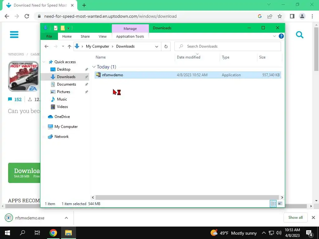
Task: Open Desktop in the navigation pane
Action: pyautogui.click(x=64, y=69)
